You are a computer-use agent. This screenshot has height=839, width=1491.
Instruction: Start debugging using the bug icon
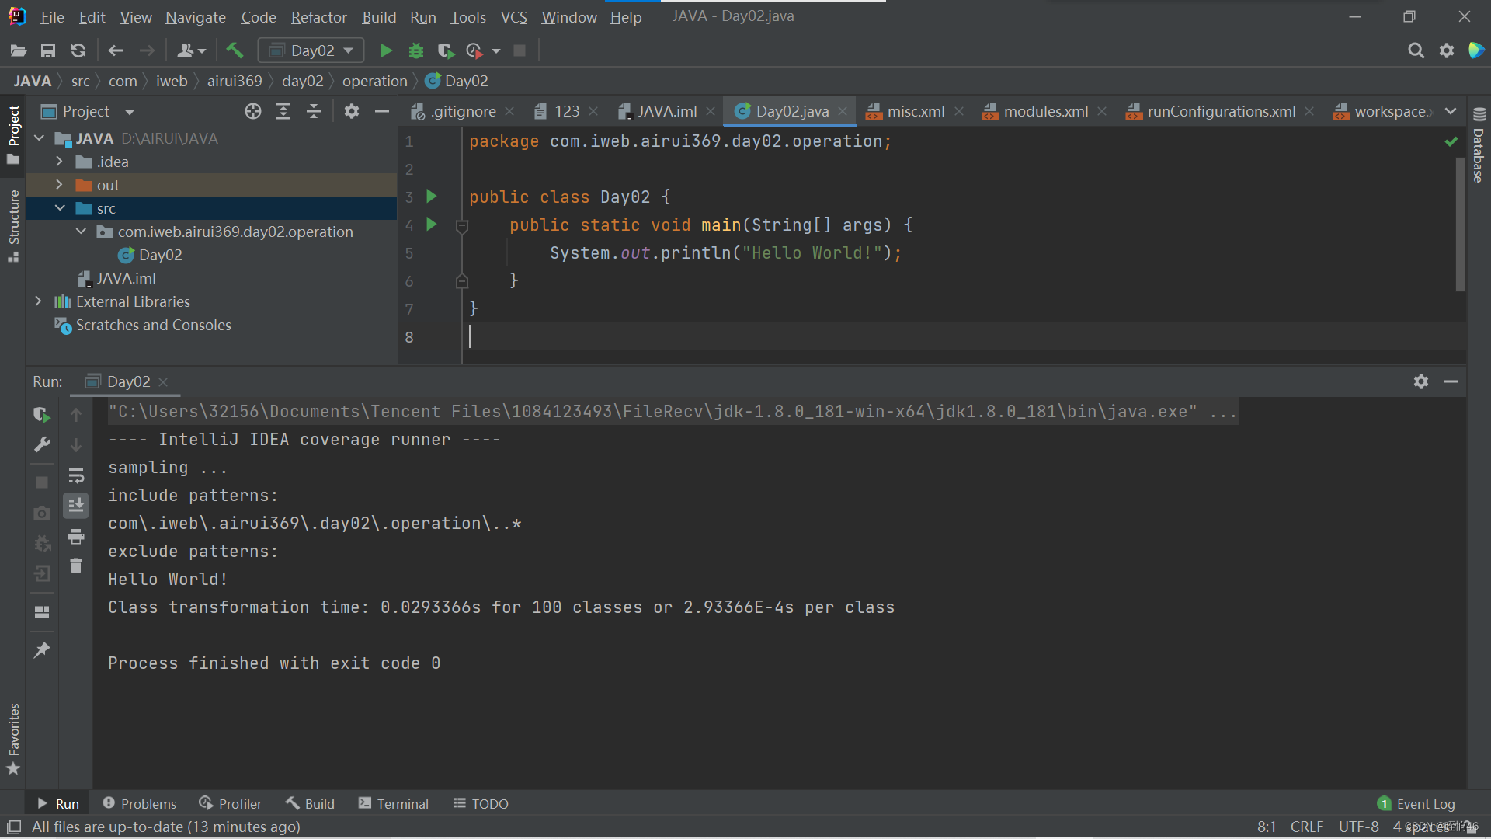[416, 50]
